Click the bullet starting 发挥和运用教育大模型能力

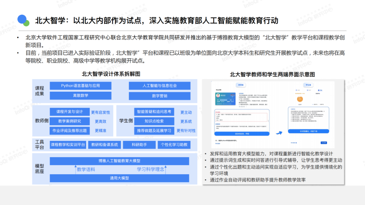click(x=271, y=154)
